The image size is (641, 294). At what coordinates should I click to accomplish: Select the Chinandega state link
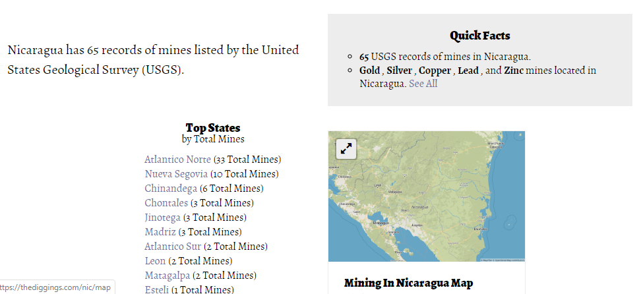(x=171, y=189)
